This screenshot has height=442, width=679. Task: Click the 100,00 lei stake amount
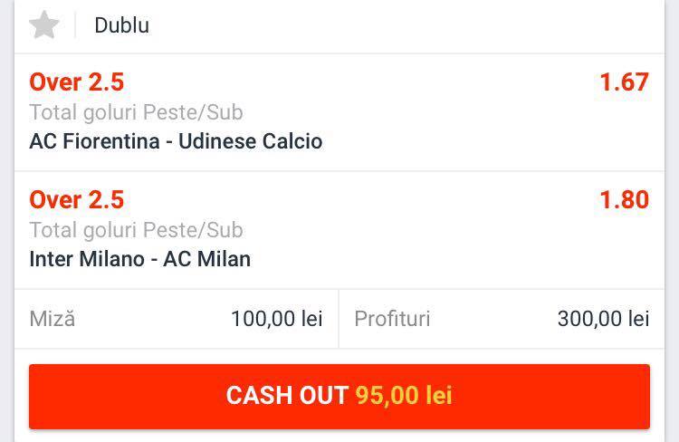tap(277, 319)
